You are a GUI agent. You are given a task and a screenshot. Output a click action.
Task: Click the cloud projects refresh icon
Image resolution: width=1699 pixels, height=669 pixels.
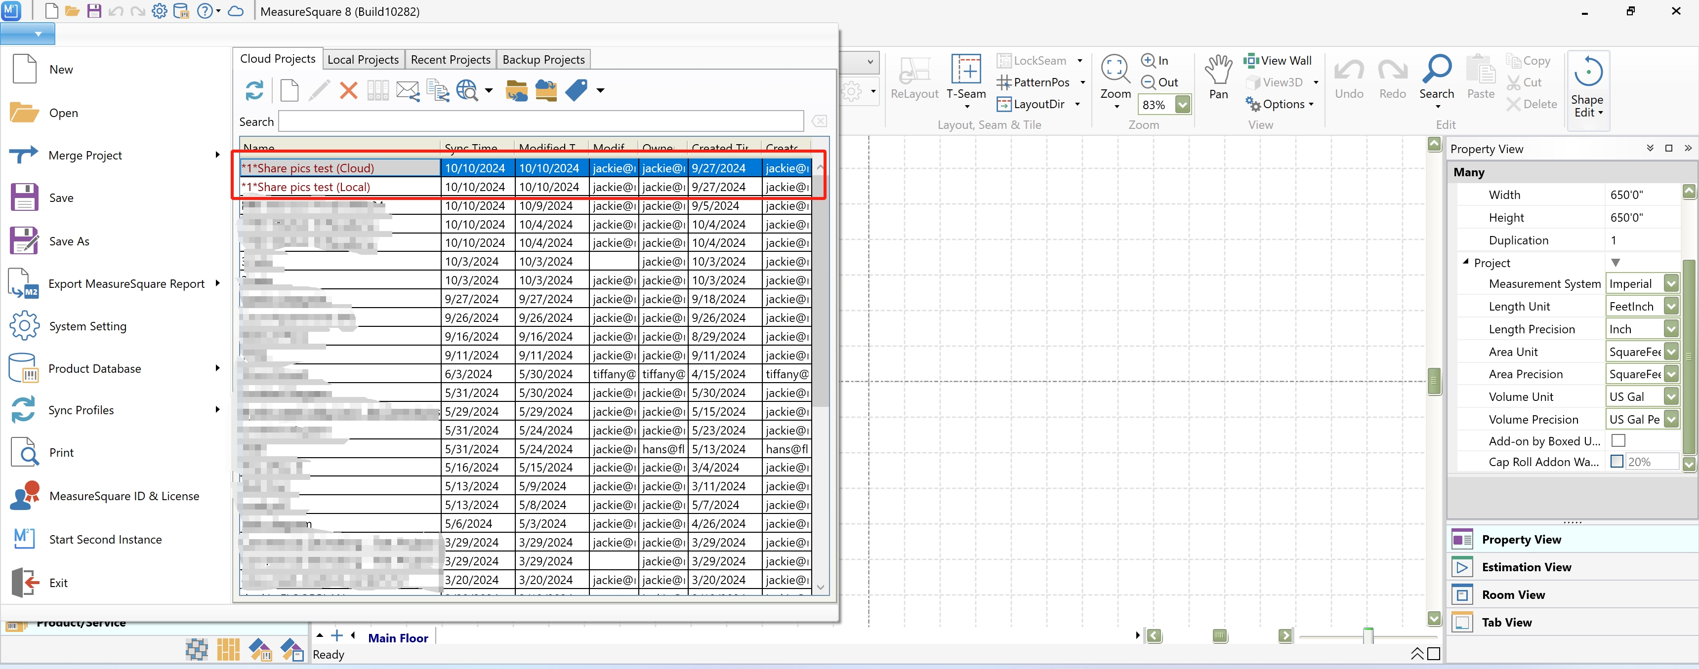click(x=254, y=90)
